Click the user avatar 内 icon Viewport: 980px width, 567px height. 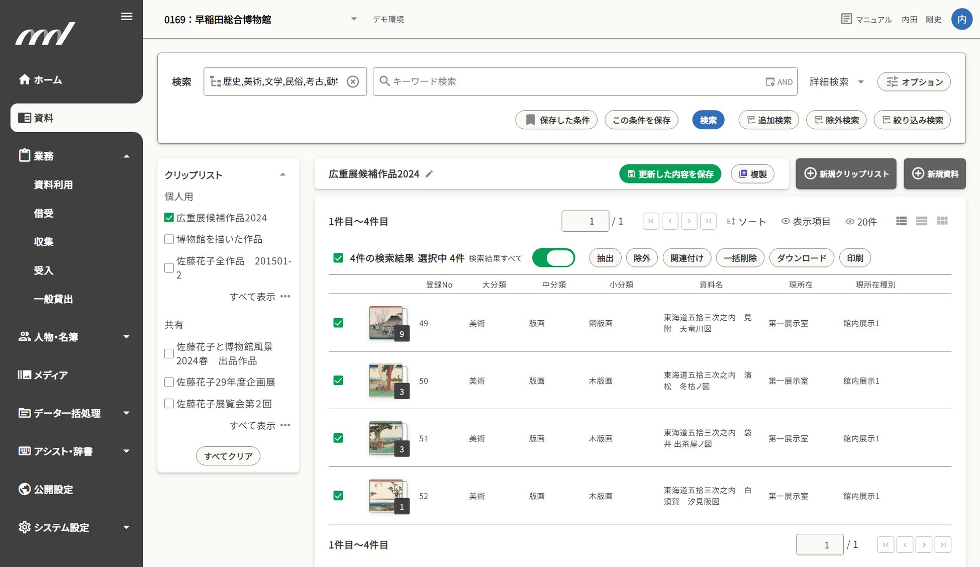[x=961, y=19]
